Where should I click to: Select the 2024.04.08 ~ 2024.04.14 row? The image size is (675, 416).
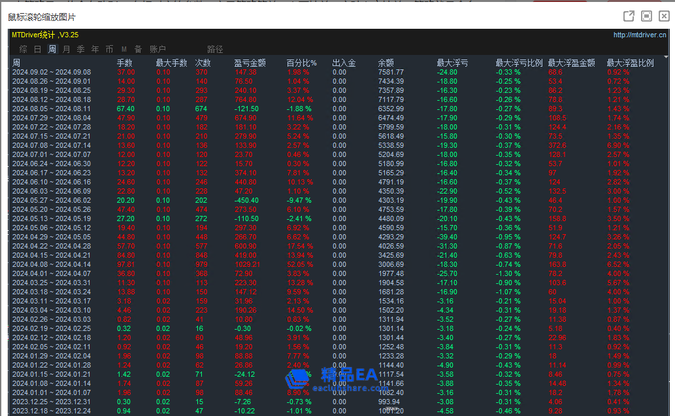[x=52, y=264]
